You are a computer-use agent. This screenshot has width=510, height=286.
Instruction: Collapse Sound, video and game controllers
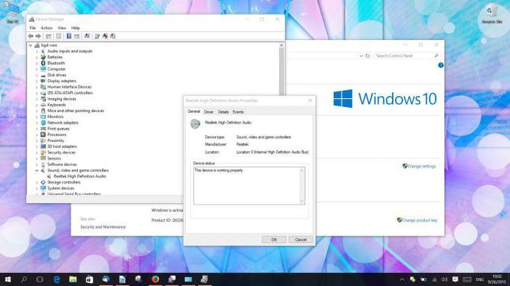coord(36,170)
